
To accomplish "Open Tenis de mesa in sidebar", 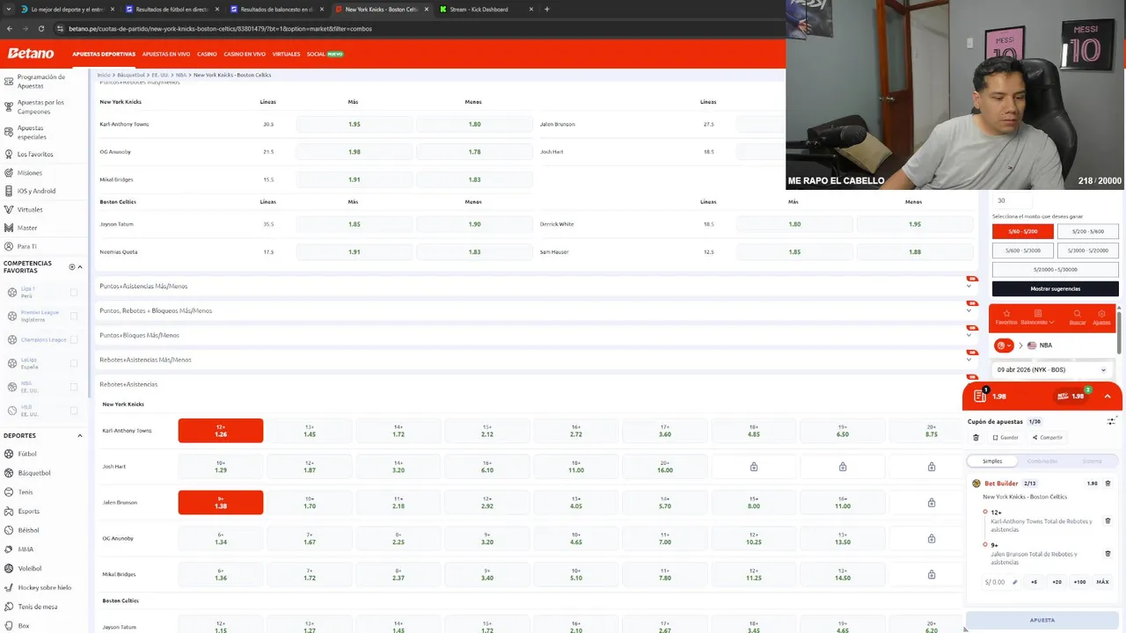I will pyautogui.click(x=37, y=607).
